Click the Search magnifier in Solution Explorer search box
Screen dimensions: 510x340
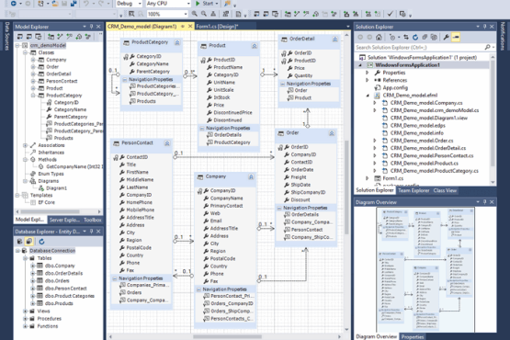487,48
